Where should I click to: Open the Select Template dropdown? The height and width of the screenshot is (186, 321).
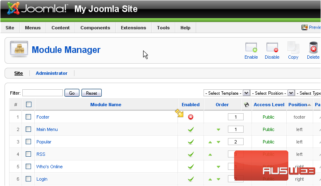(247, 93)
